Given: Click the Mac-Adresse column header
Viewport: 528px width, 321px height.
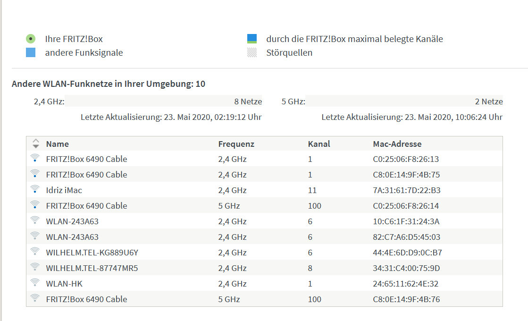Looking at the screenshot, I should coord(397,144).
